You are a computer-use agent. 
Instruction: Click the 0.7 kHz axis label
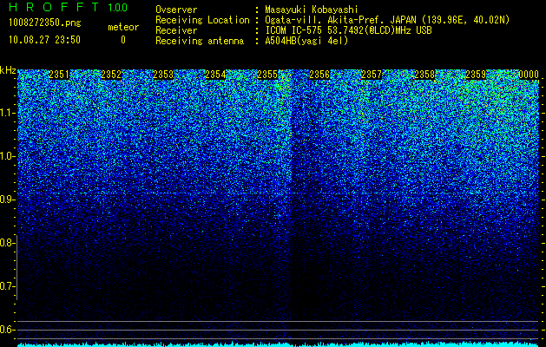pyautogui.click(x=7, y=286)
